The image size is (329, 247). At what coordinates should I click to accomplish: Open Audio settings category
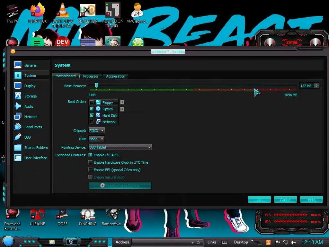click(31, 106)
